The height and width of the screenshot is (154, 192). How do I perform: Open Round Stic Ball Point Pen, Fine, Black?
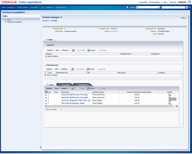[x=75, y=97]
